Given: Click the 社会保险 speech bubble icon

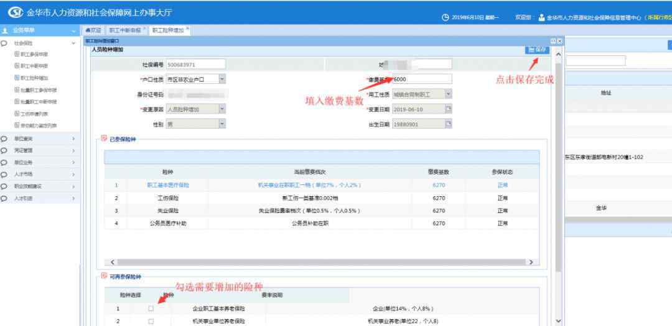Looking at the screenshot, I should click(x=5, y=43).
